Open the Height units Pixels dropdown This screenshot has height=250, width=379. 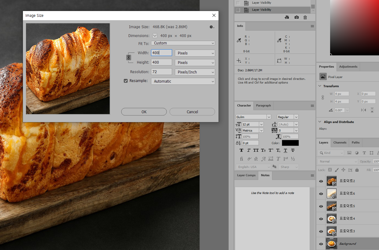pyautogui.click(x=195, y=62)
